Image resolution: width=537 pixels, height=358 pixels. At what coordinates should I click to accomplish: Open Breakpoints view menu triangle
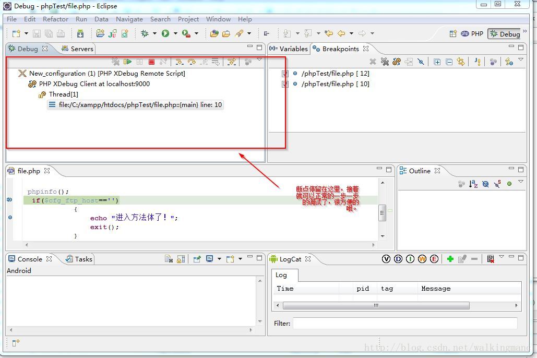coord(521,59)
